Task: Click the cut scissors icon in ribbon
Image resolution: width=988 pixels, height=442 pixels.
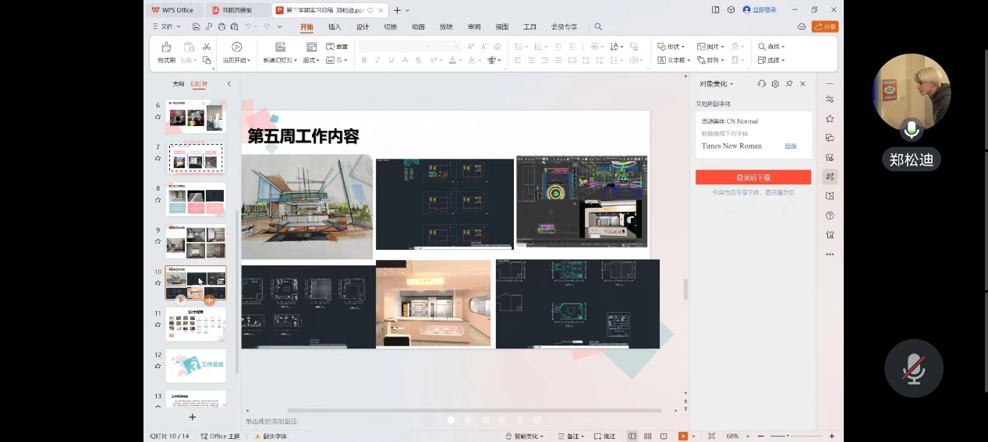Action: click(x=207, y=47)
